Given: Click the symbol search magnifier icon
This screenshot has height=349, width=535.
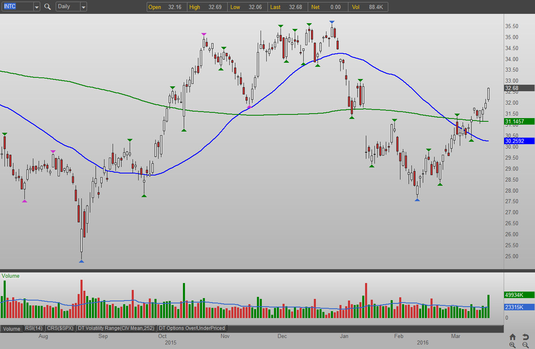Looking at the screenshot, I should [x=48, y=7].
